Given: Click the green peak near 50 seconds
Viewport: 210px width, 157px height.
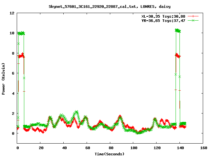Looking at the screenshot, I should coord(76,112).
